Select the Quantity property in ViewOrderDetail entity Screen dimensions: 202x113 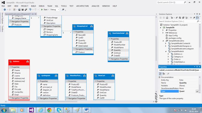click(x=117, y=50)
